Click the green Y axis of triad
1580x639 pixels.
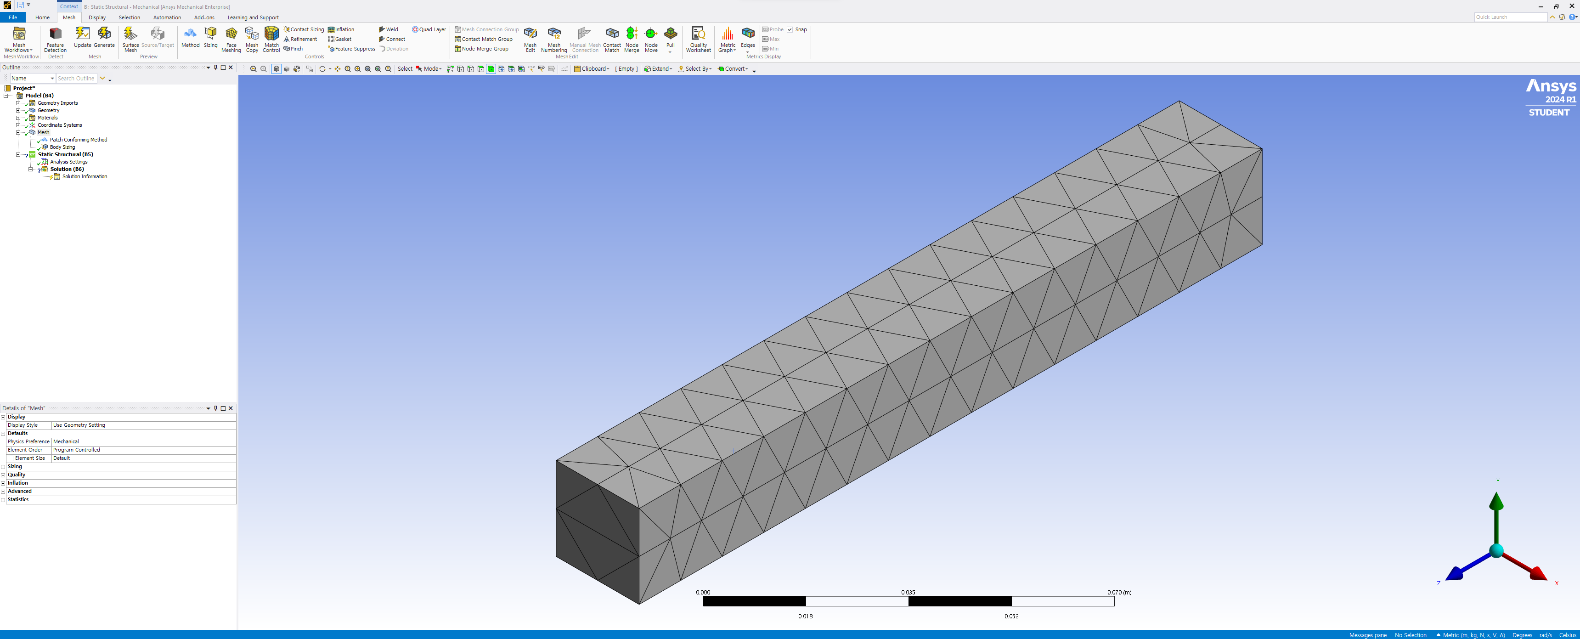[x=1496, y=516]
